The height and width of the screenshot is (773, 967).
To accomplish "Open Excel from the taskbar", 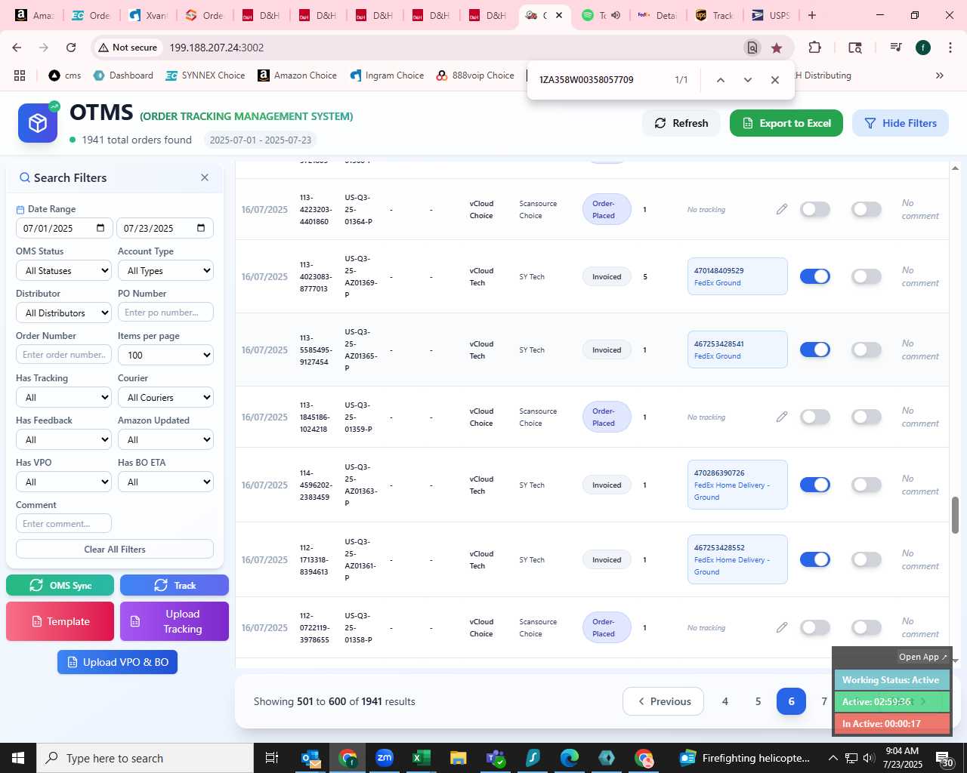I will pos(421,758).
